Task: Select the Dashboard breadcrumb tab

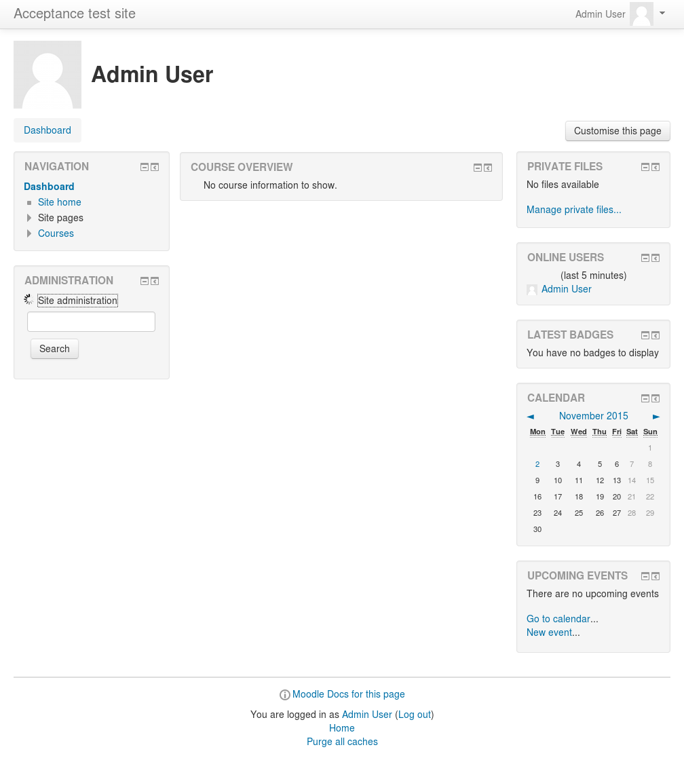Action: tap(47, 130)
